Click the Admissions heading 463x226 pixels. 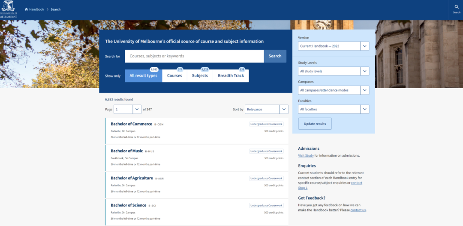[x=309, y=149]
